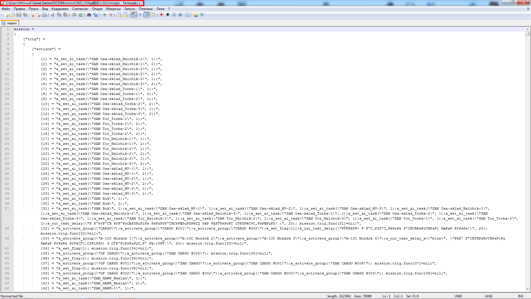This screenshot has width=531, height=299.
Task: Start macro recording with the red dot
Action: click(x=161, y=15)
